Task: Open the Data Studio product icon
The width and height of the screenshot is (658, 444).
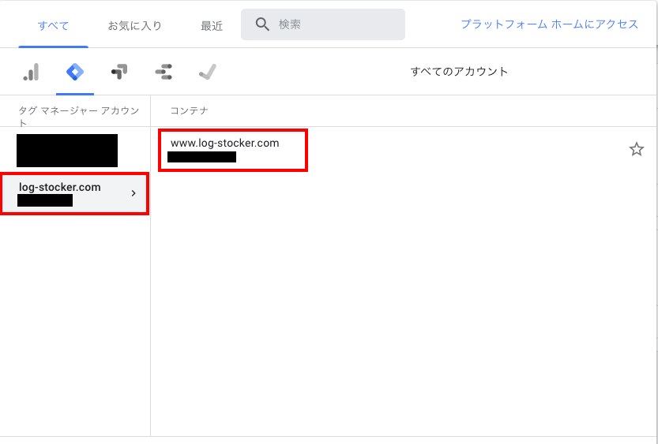Action: (x=164, y=72)
